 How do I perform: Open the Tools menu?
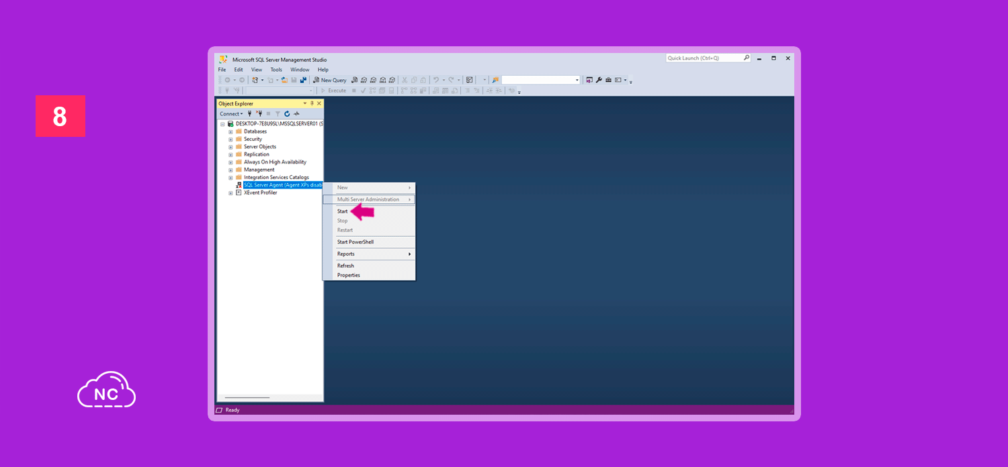click(276, 70)
